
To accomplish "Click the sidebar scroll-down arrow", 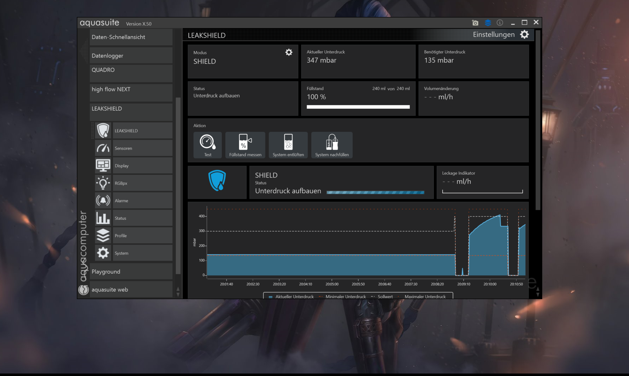I will 178,294.
